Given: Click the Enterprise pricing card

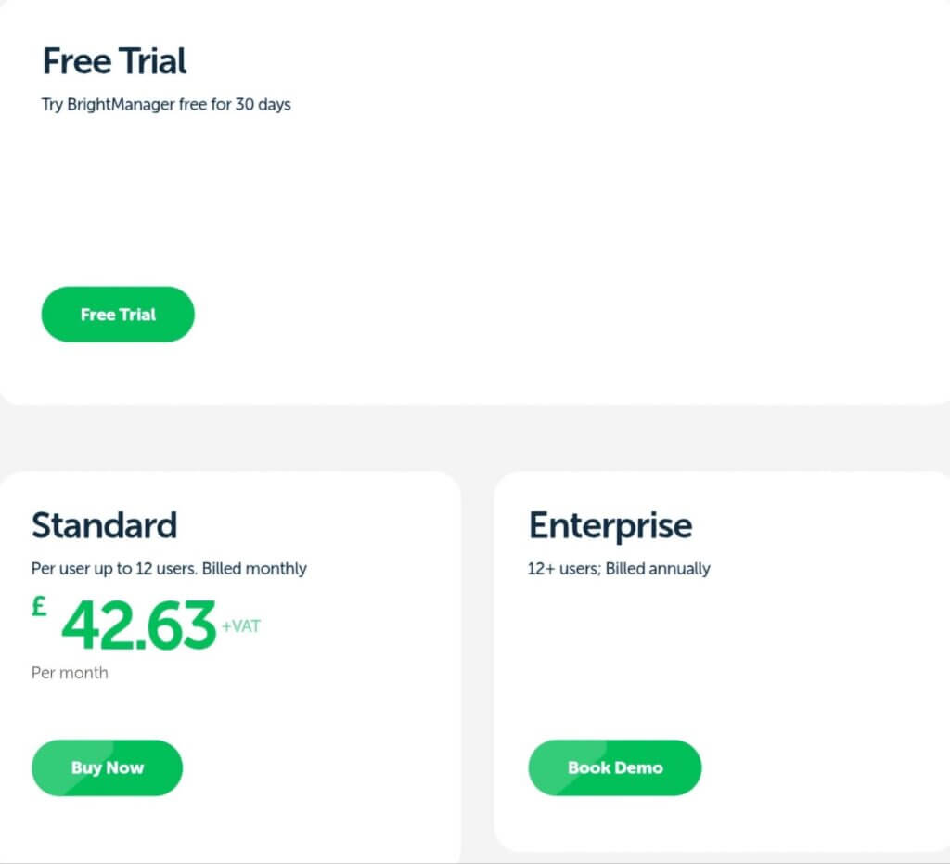Looking at the screenshot, I should [x=724, y=668].
